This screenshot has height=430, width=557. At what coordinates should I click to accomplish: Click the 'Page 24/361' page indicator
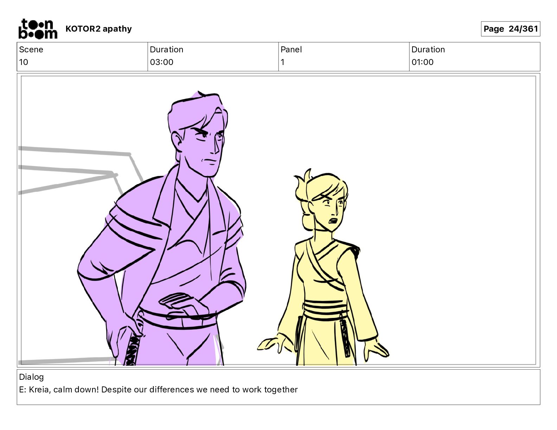[511, 29]
